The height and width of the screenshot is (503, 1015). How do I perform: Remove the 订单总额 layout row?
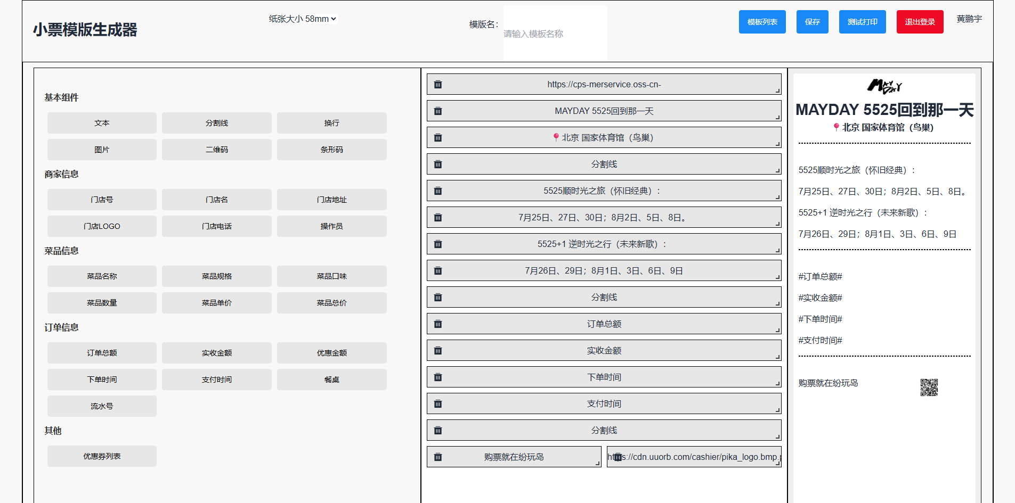pyautogui.click(x=438, y=324)
